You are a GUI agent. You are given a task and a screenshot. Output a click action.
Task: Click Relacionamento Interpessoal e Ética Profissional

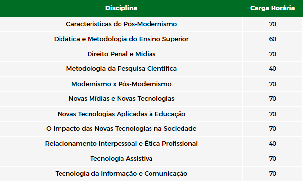pyautogui.click(x=121, y=144)
